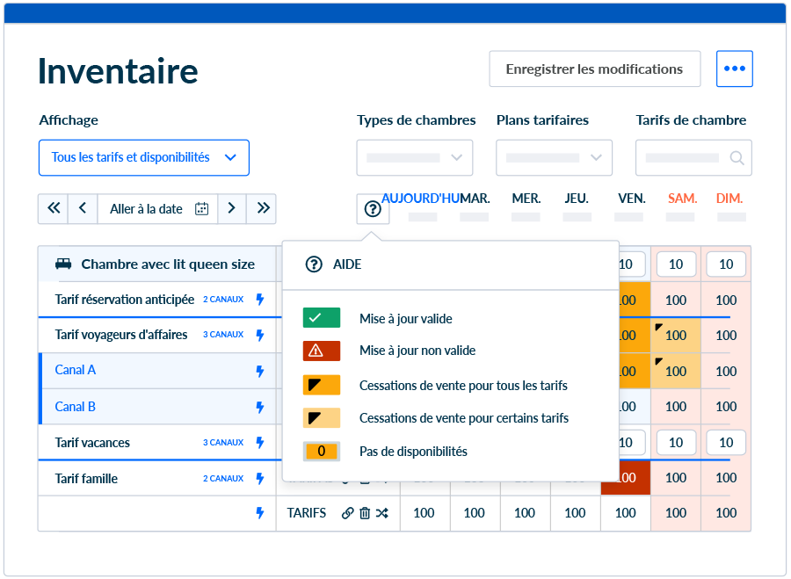Open the three-dots more options menu
Image resolution: width=791 pixels, height=579 pixels.
click(734, 69)
